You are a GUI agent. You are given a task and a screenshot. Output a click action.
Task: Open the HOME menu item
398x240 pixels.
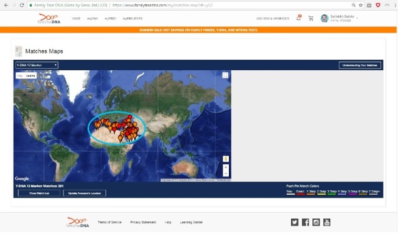tap(76, 19)
